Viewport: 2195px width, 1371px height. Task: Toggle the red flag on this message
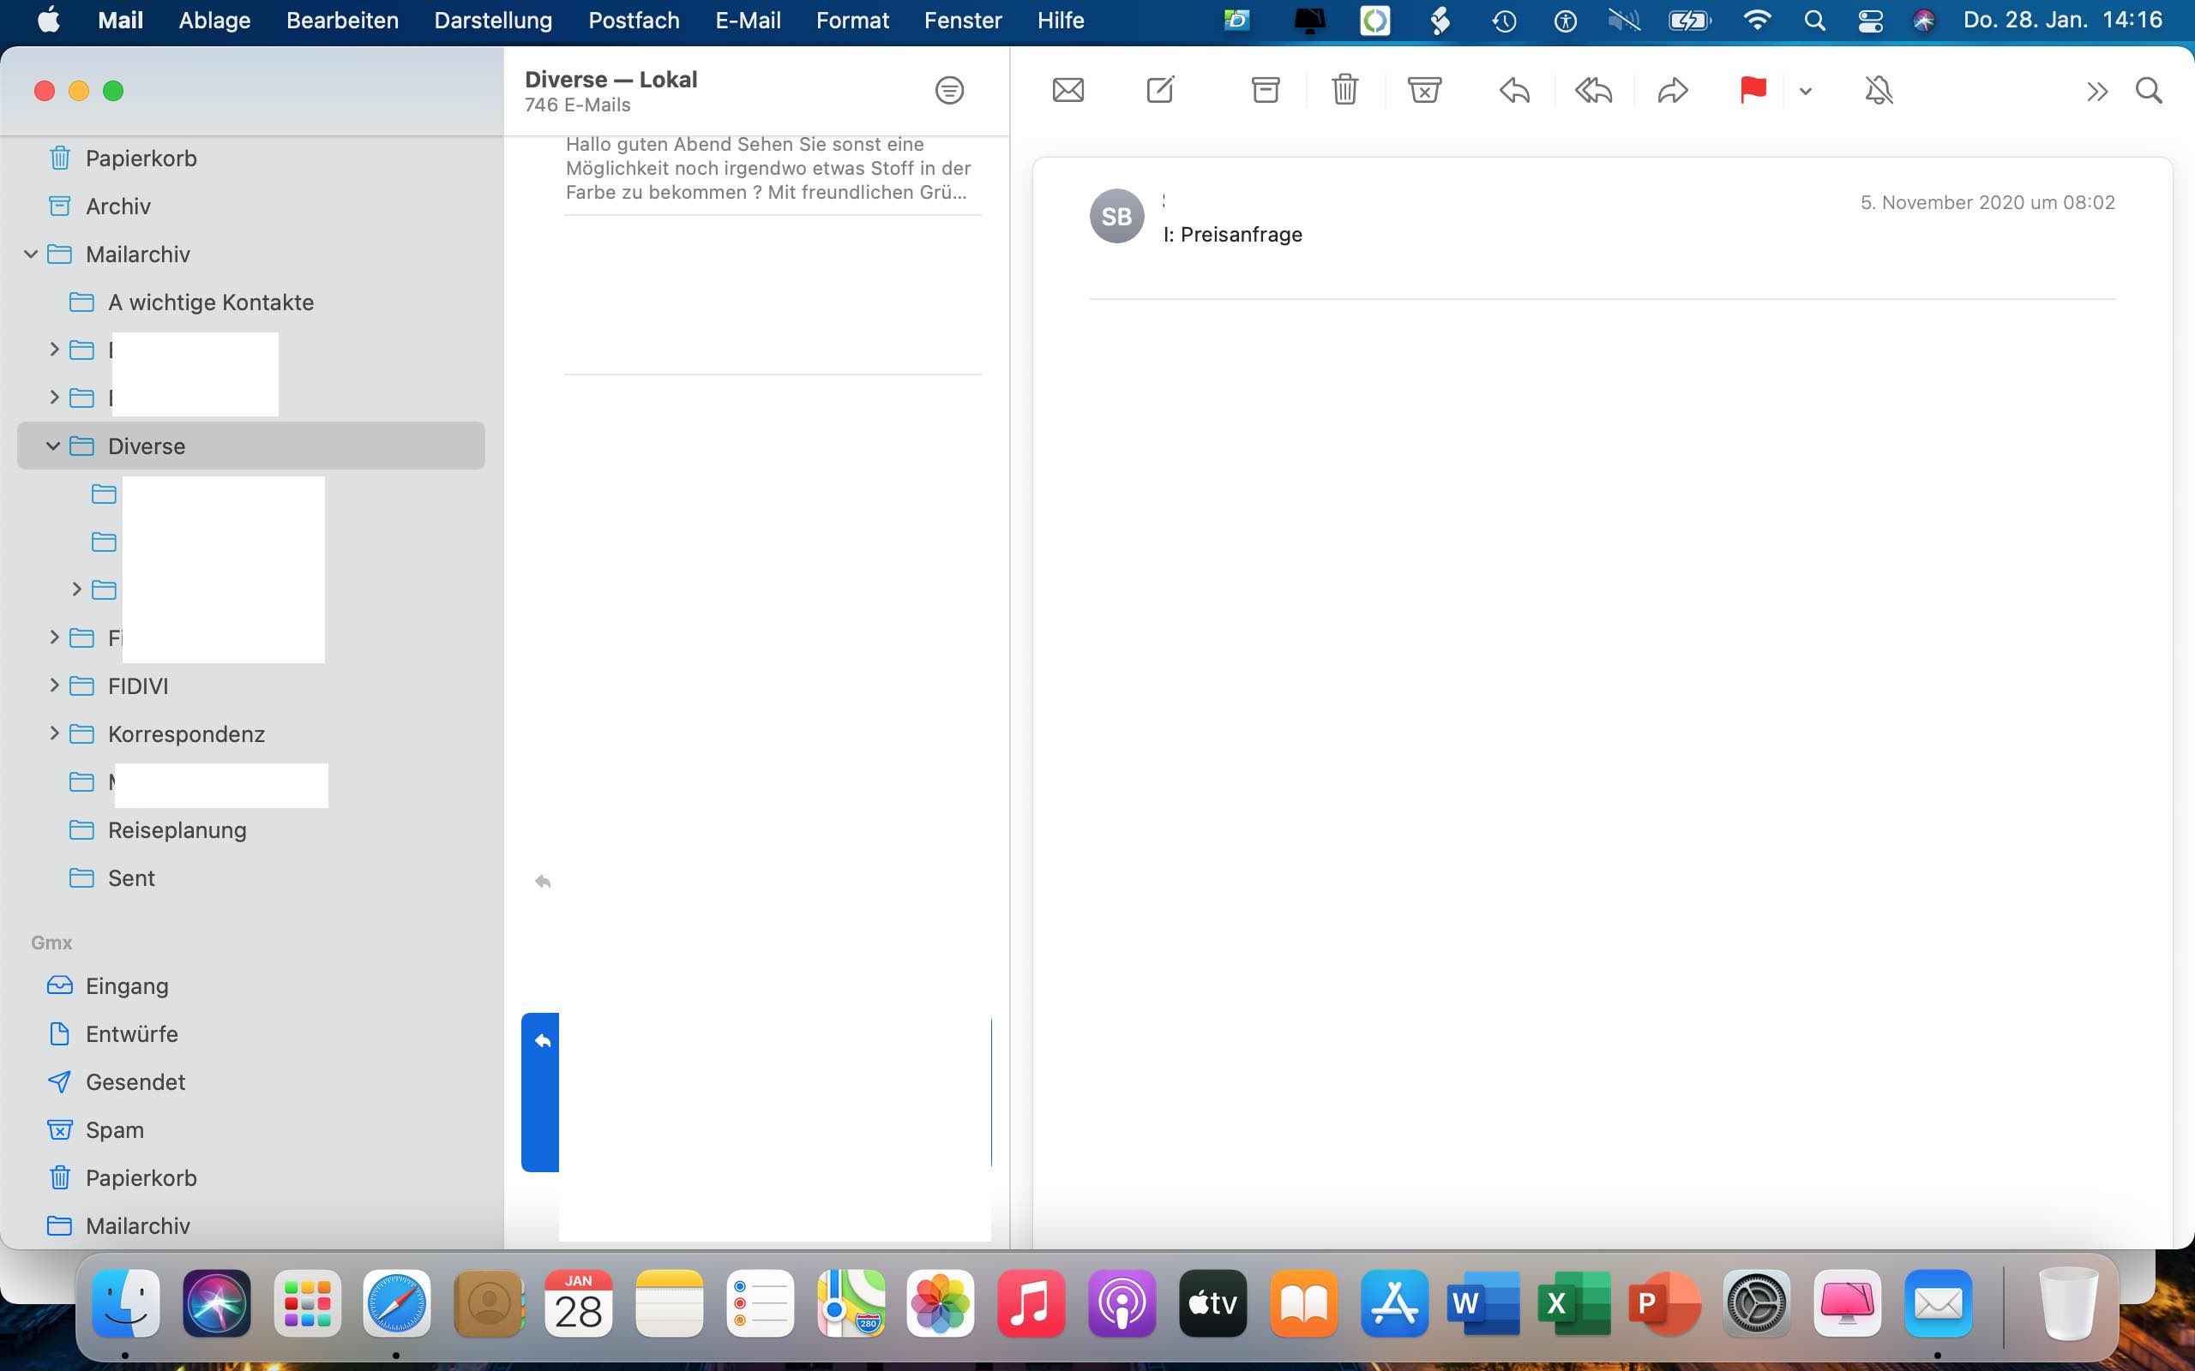(x=1753, y=91)
